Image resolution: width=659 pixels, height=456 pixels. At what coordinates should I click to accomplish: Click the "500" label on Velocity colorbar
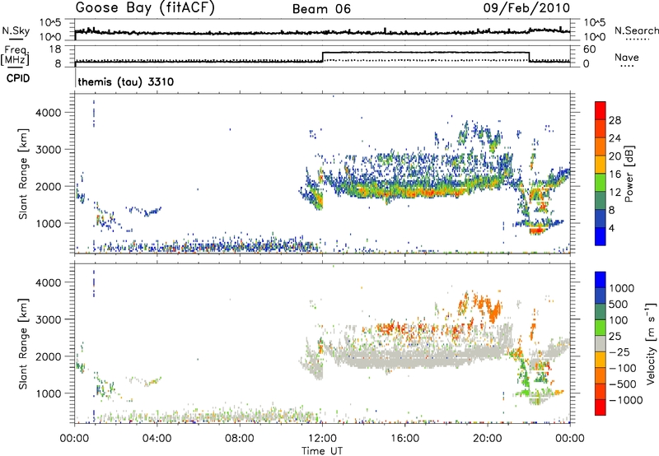coord(620,305)
